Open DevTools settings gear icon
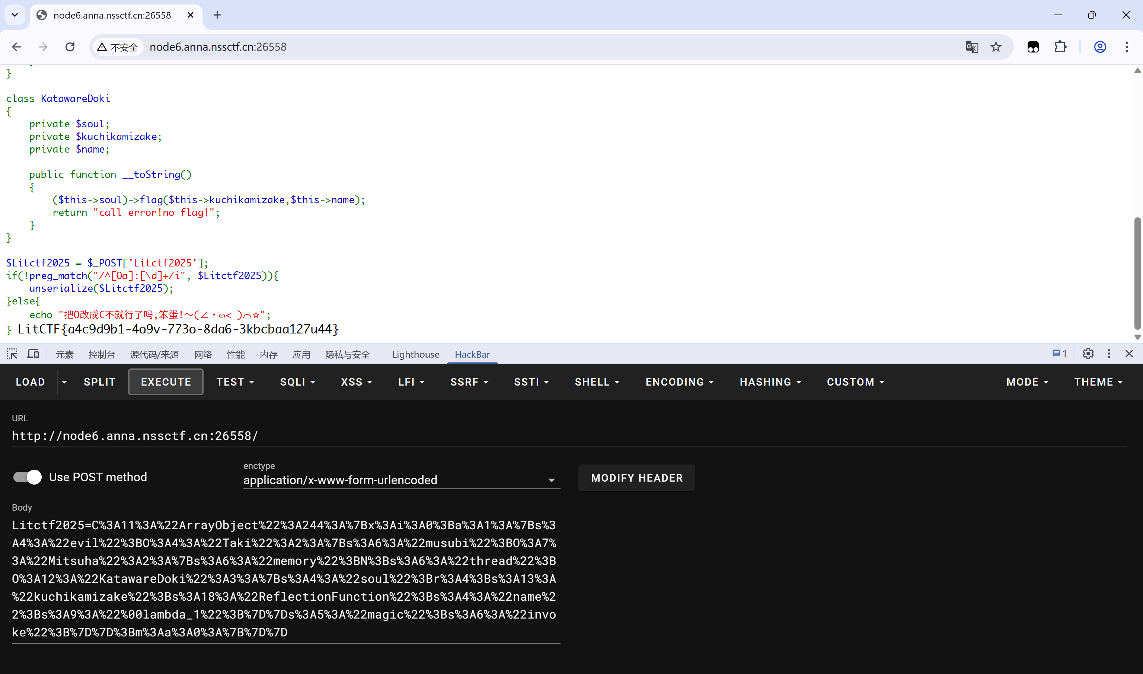The height and width of the screenshot is (674, 1143). click(1088, 354)
